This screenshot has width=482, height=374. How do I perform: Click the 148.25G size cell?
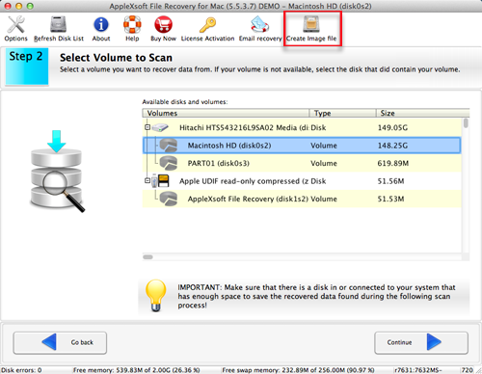pos(392,146)
